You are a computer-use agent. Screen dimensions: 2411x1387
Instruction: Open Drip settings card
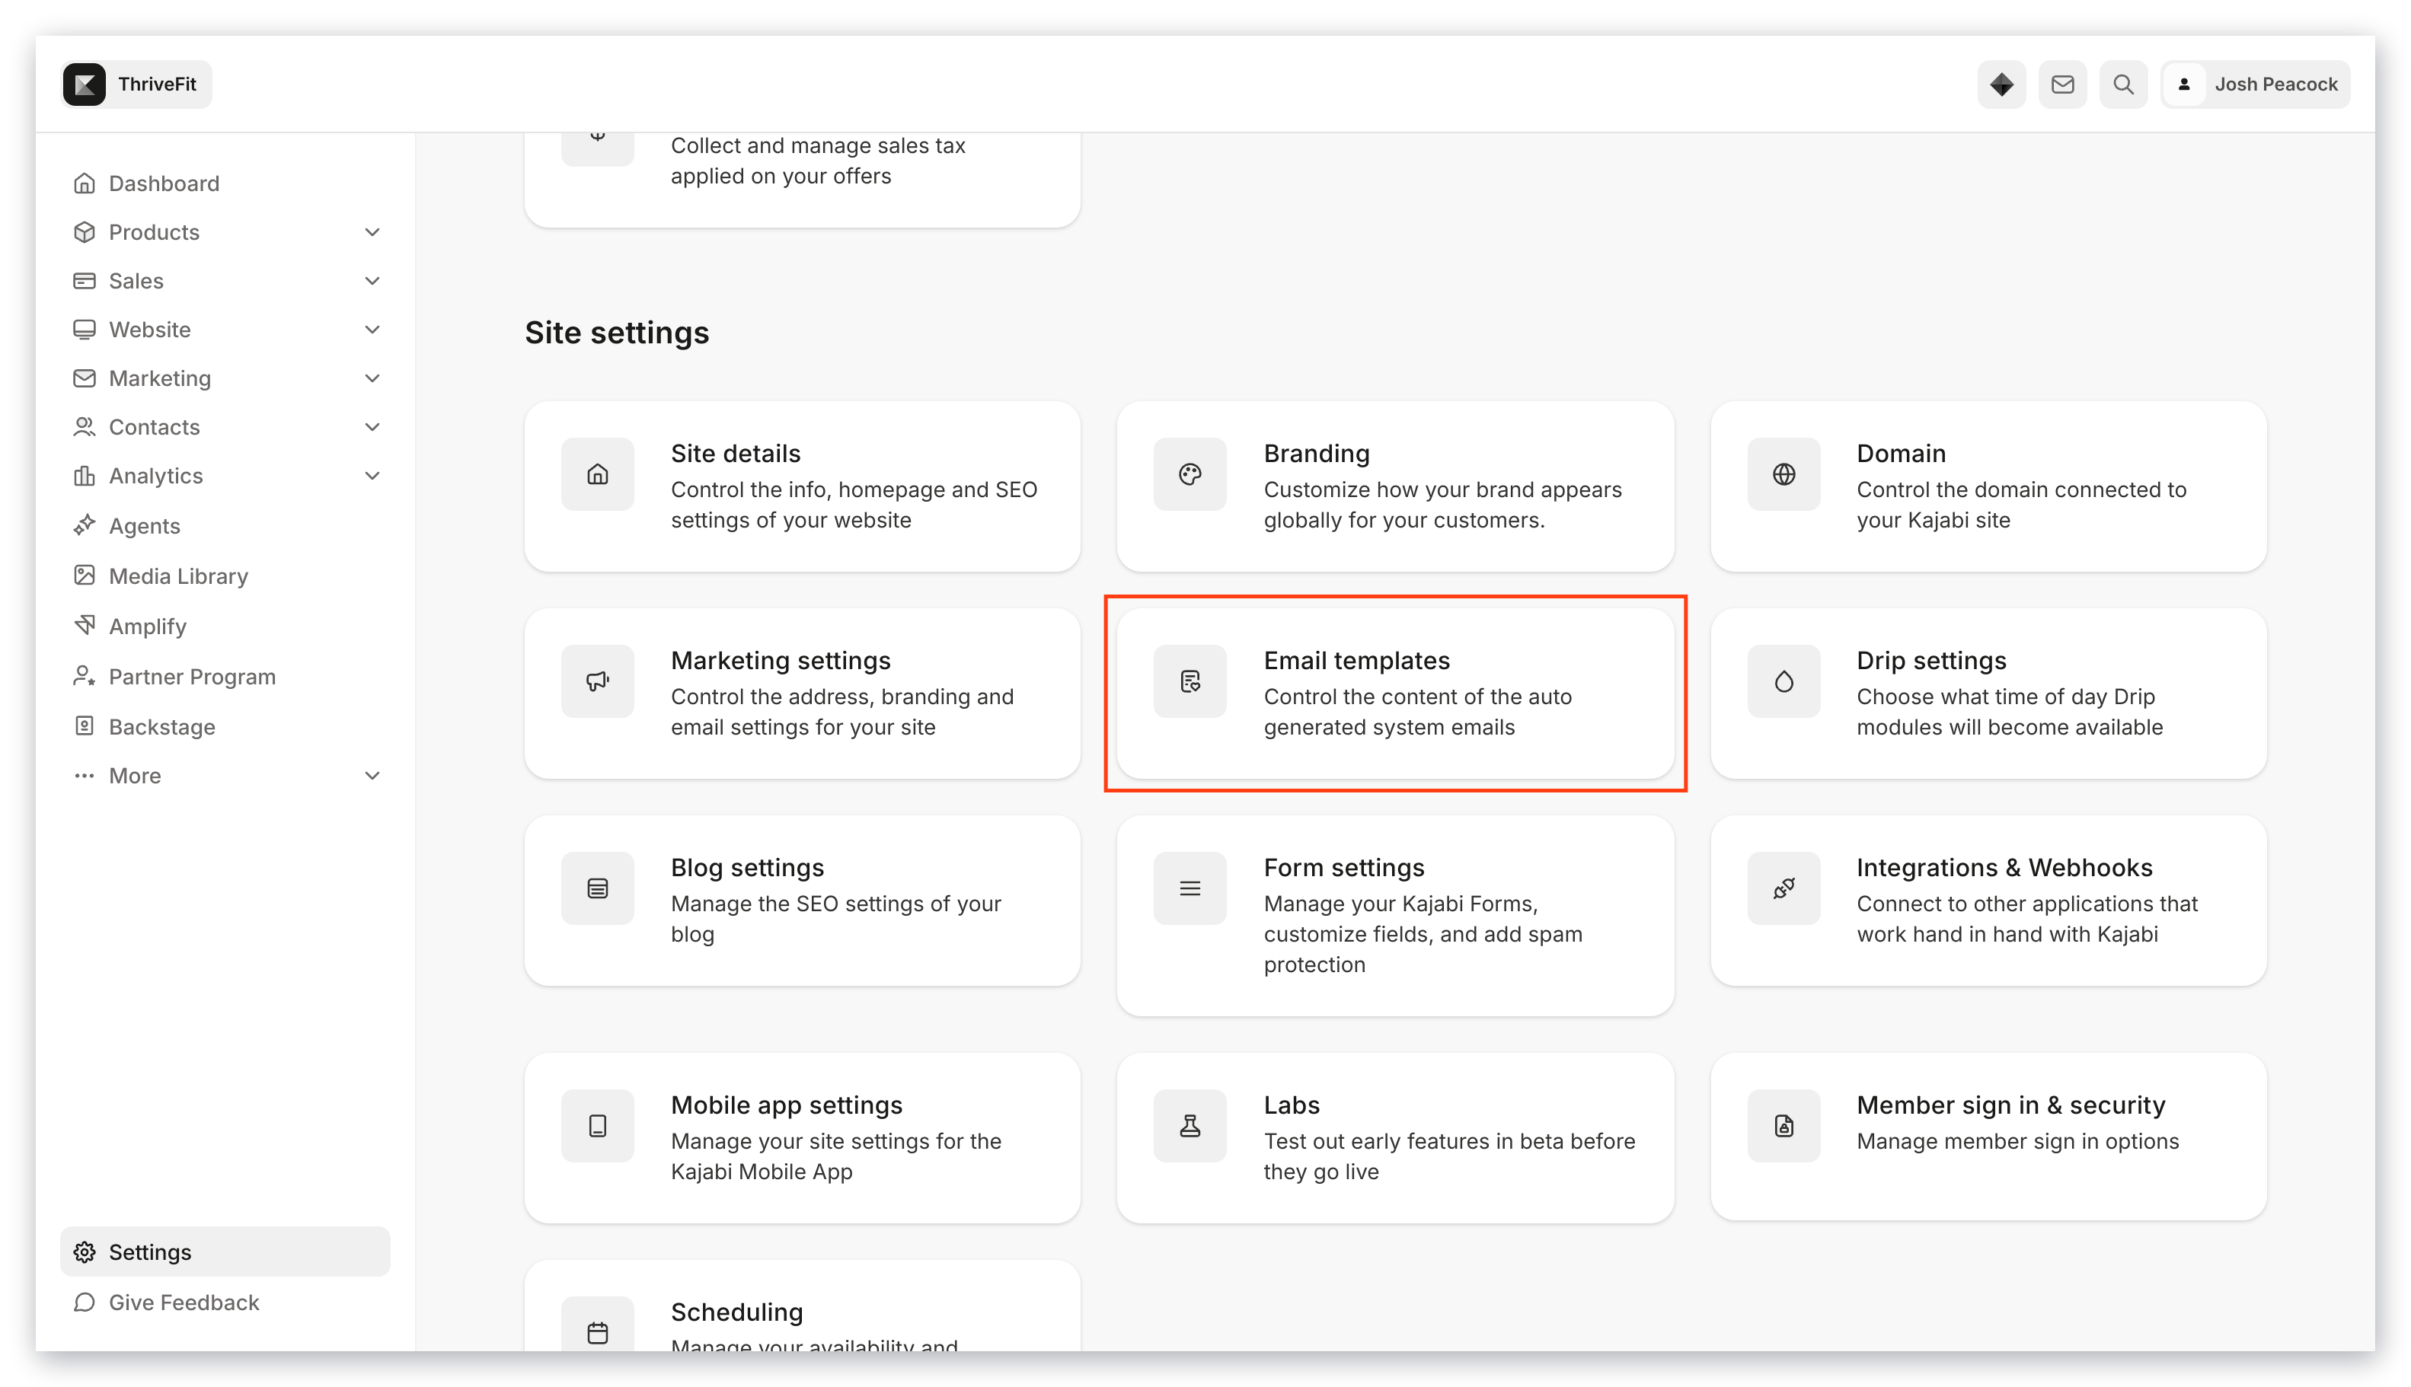pos(1988,693)
